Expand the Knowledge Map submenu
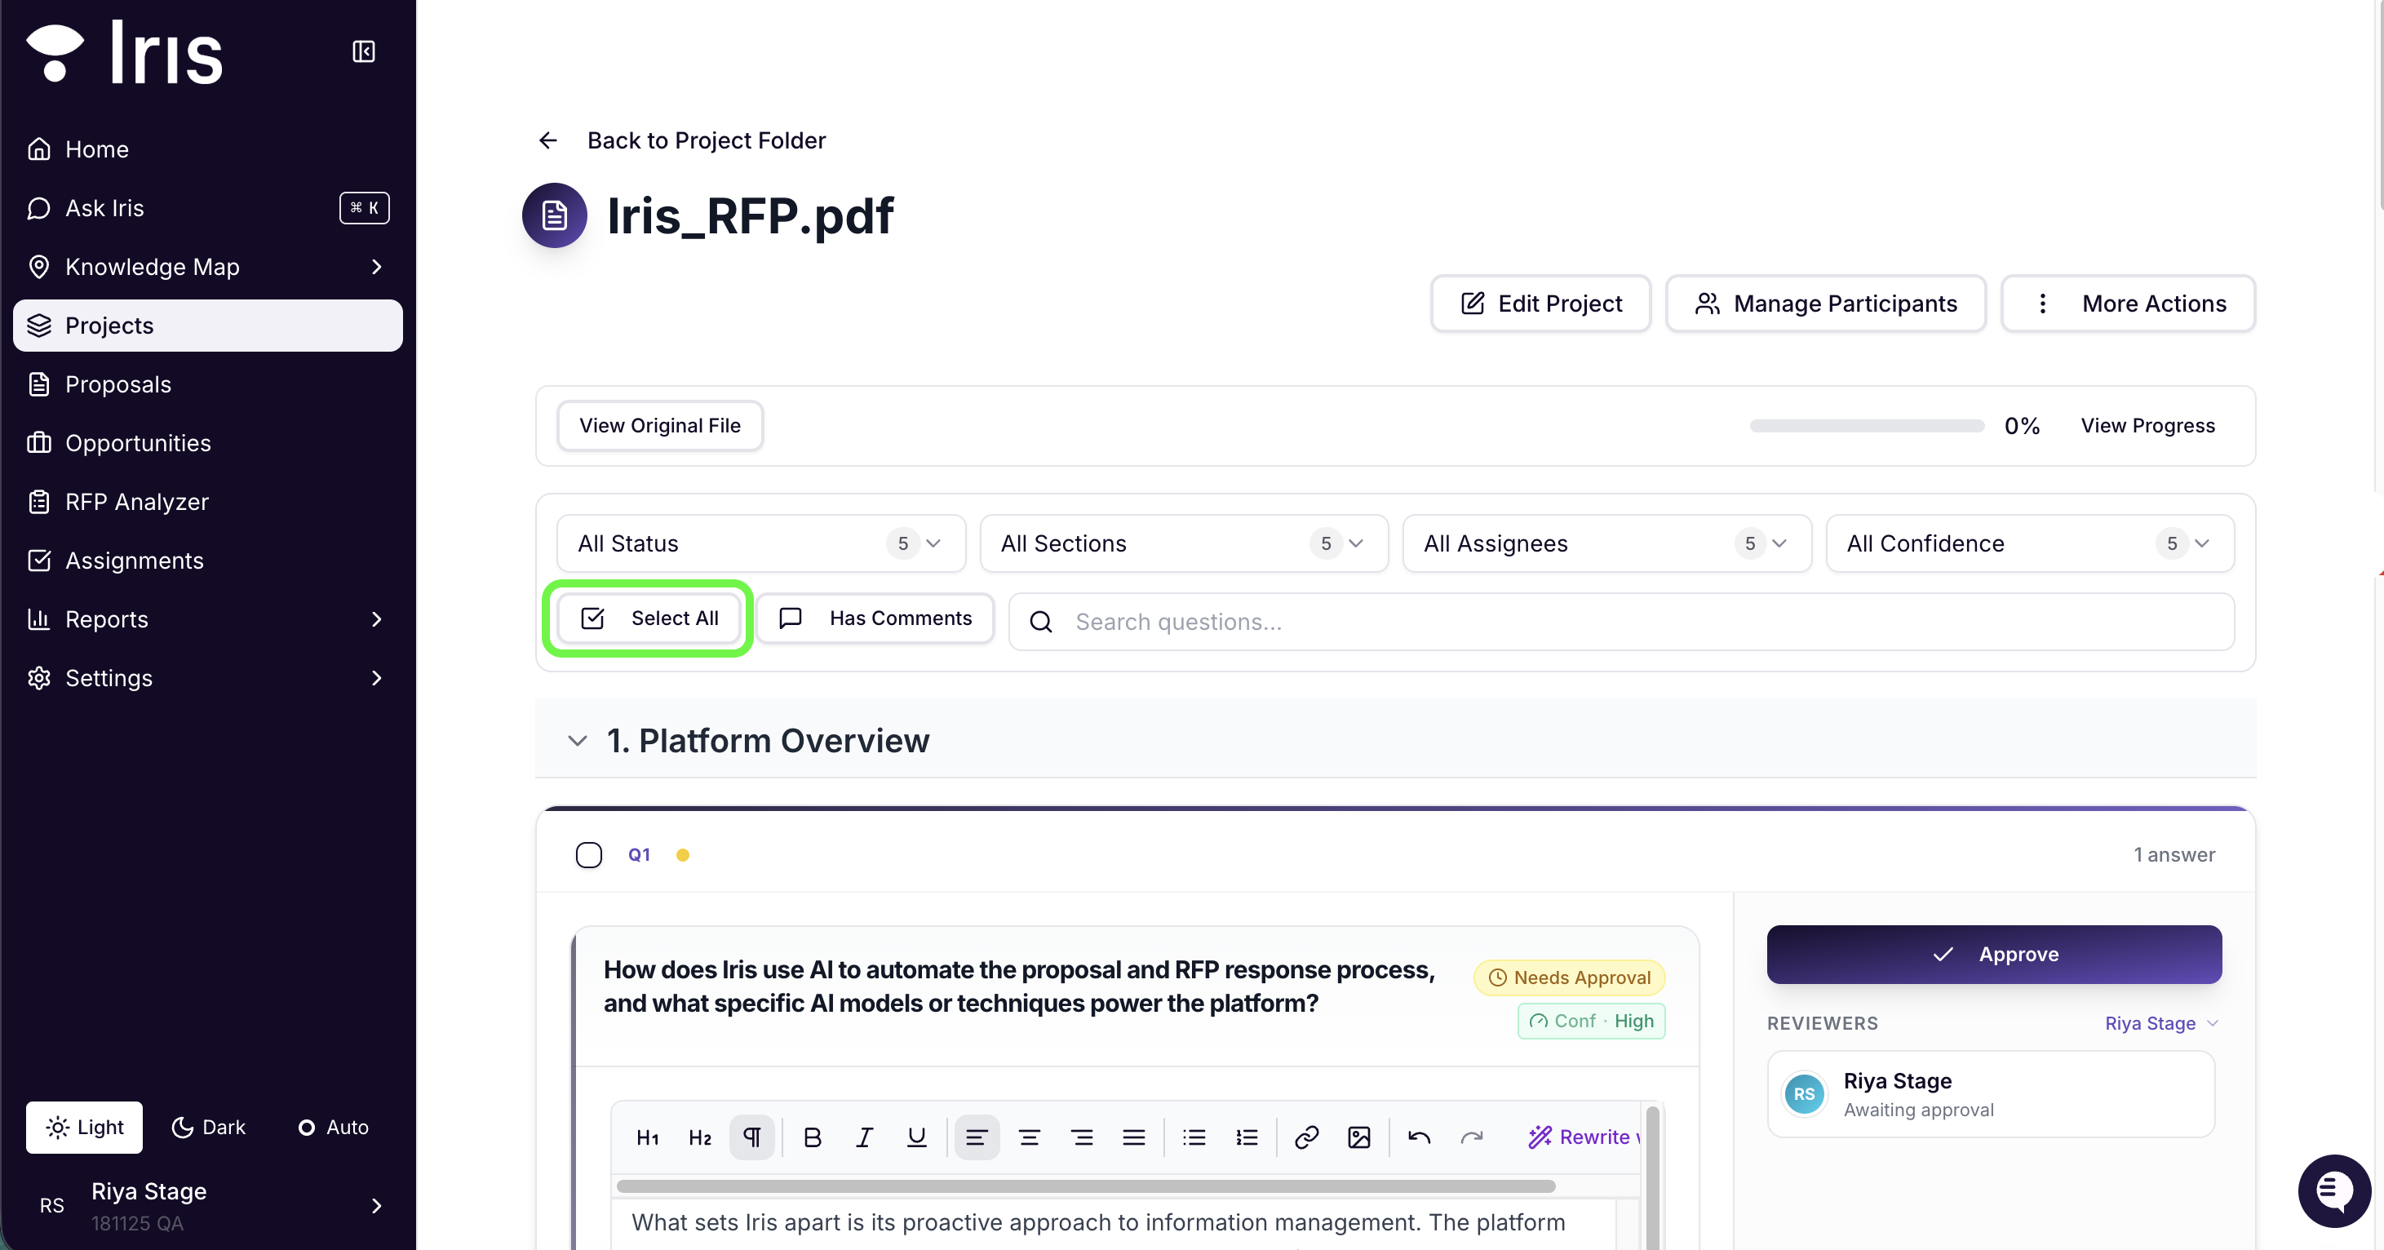 click(377, 267)
